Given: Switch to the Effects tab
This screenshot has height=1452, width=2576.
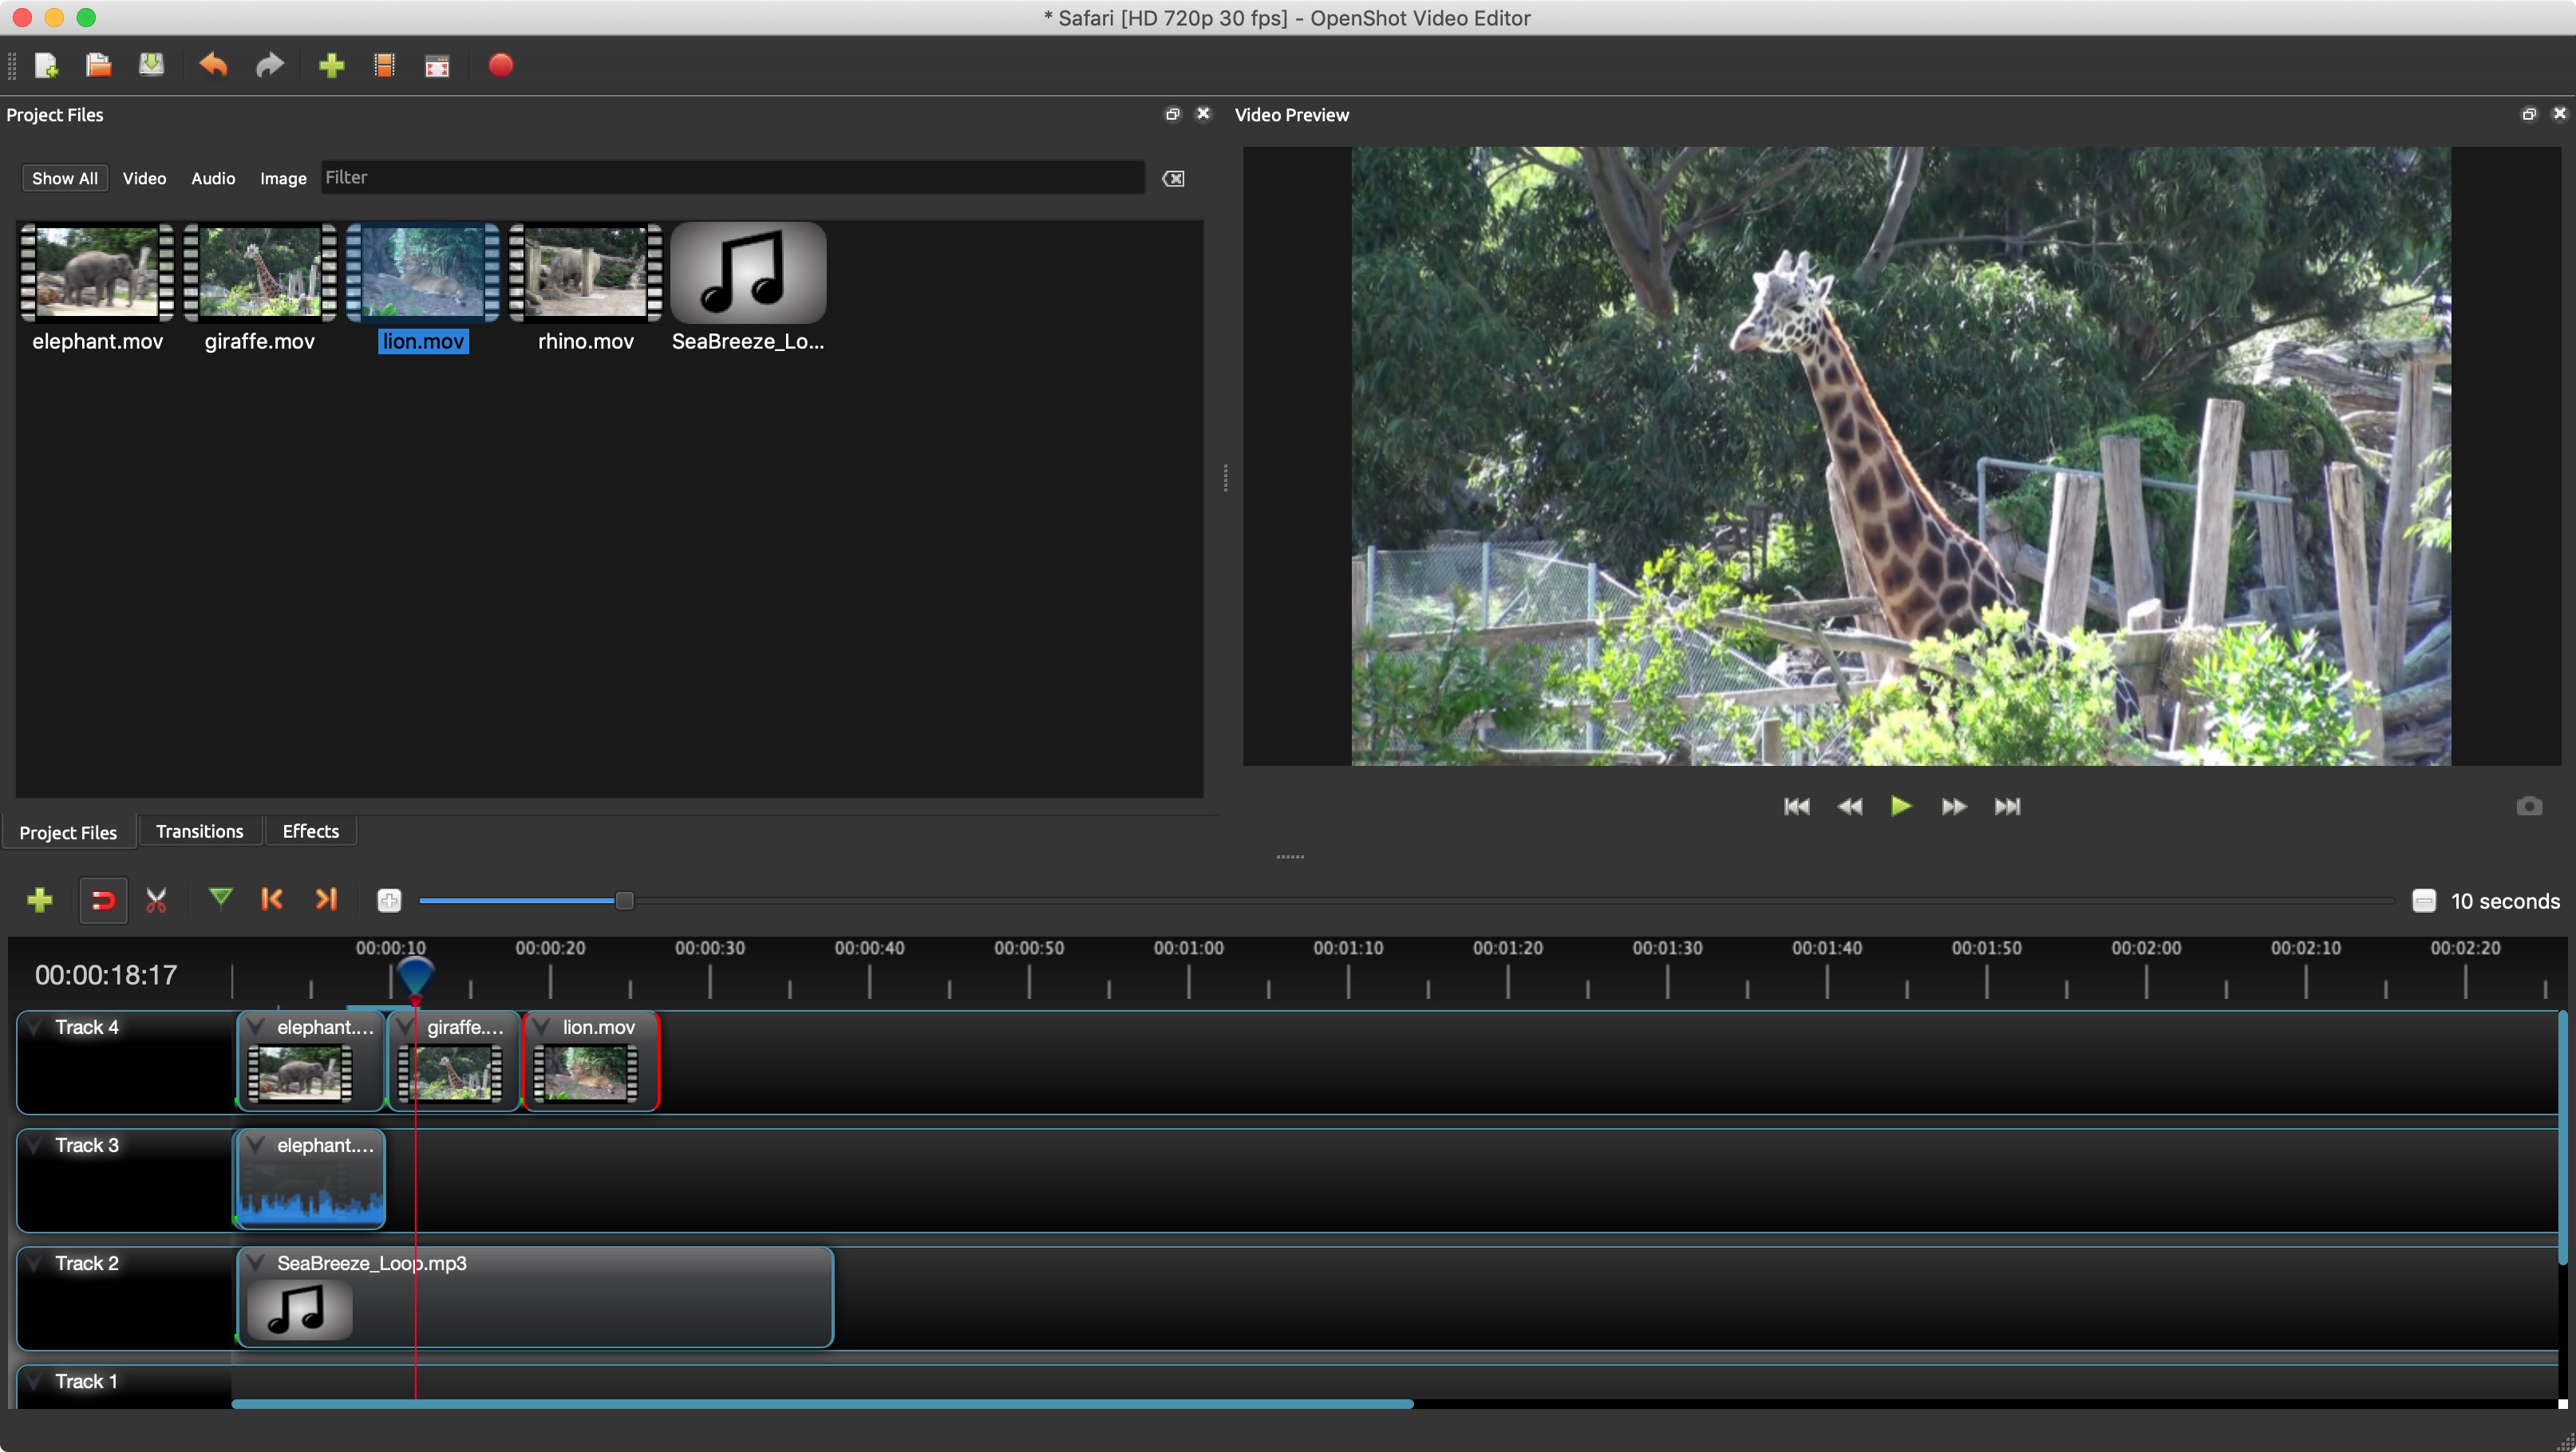Looking at the screenshot, I should click(x=311, y=830).
